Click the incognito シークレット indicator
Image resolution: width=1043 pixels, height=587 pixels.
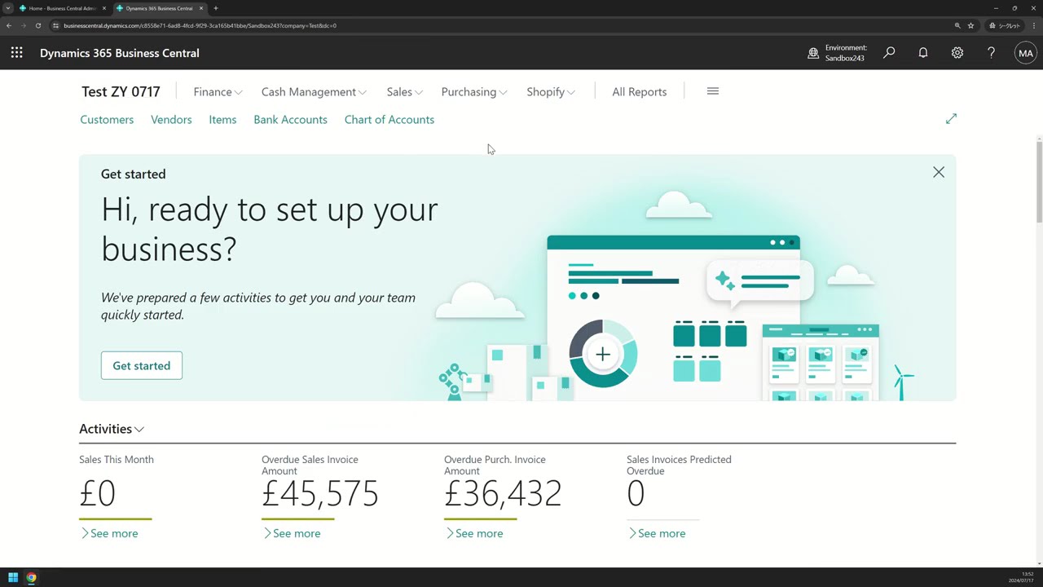pyautogui.click(x=1005, y=25)
